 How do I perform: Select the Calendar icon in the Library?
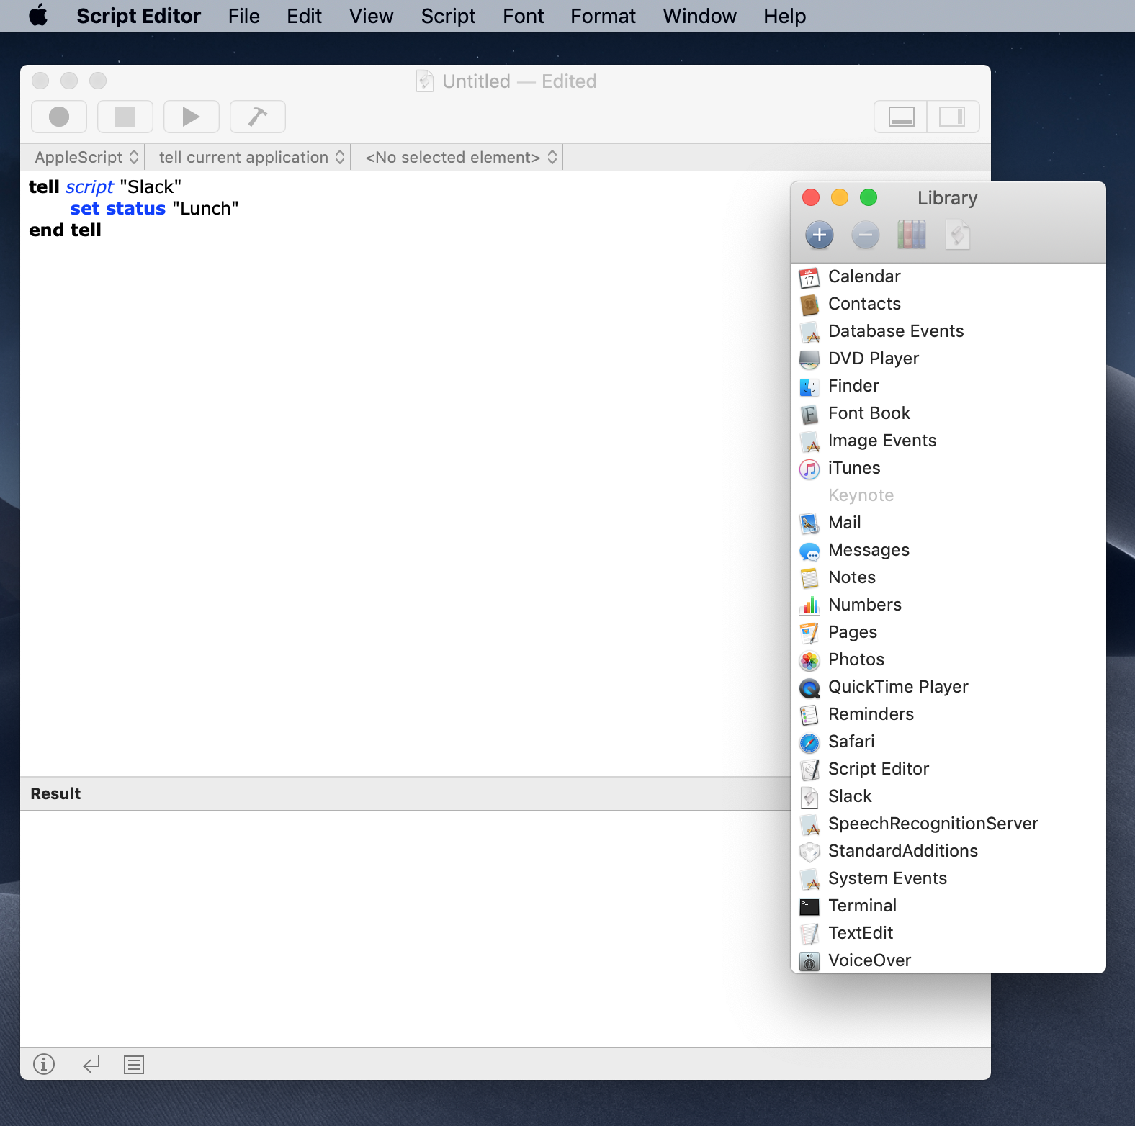click(809, 277)
